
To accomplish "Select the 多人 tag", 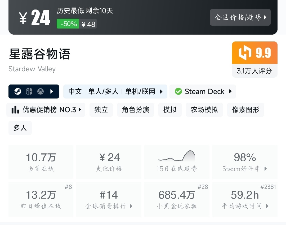I will click(20, 128).
